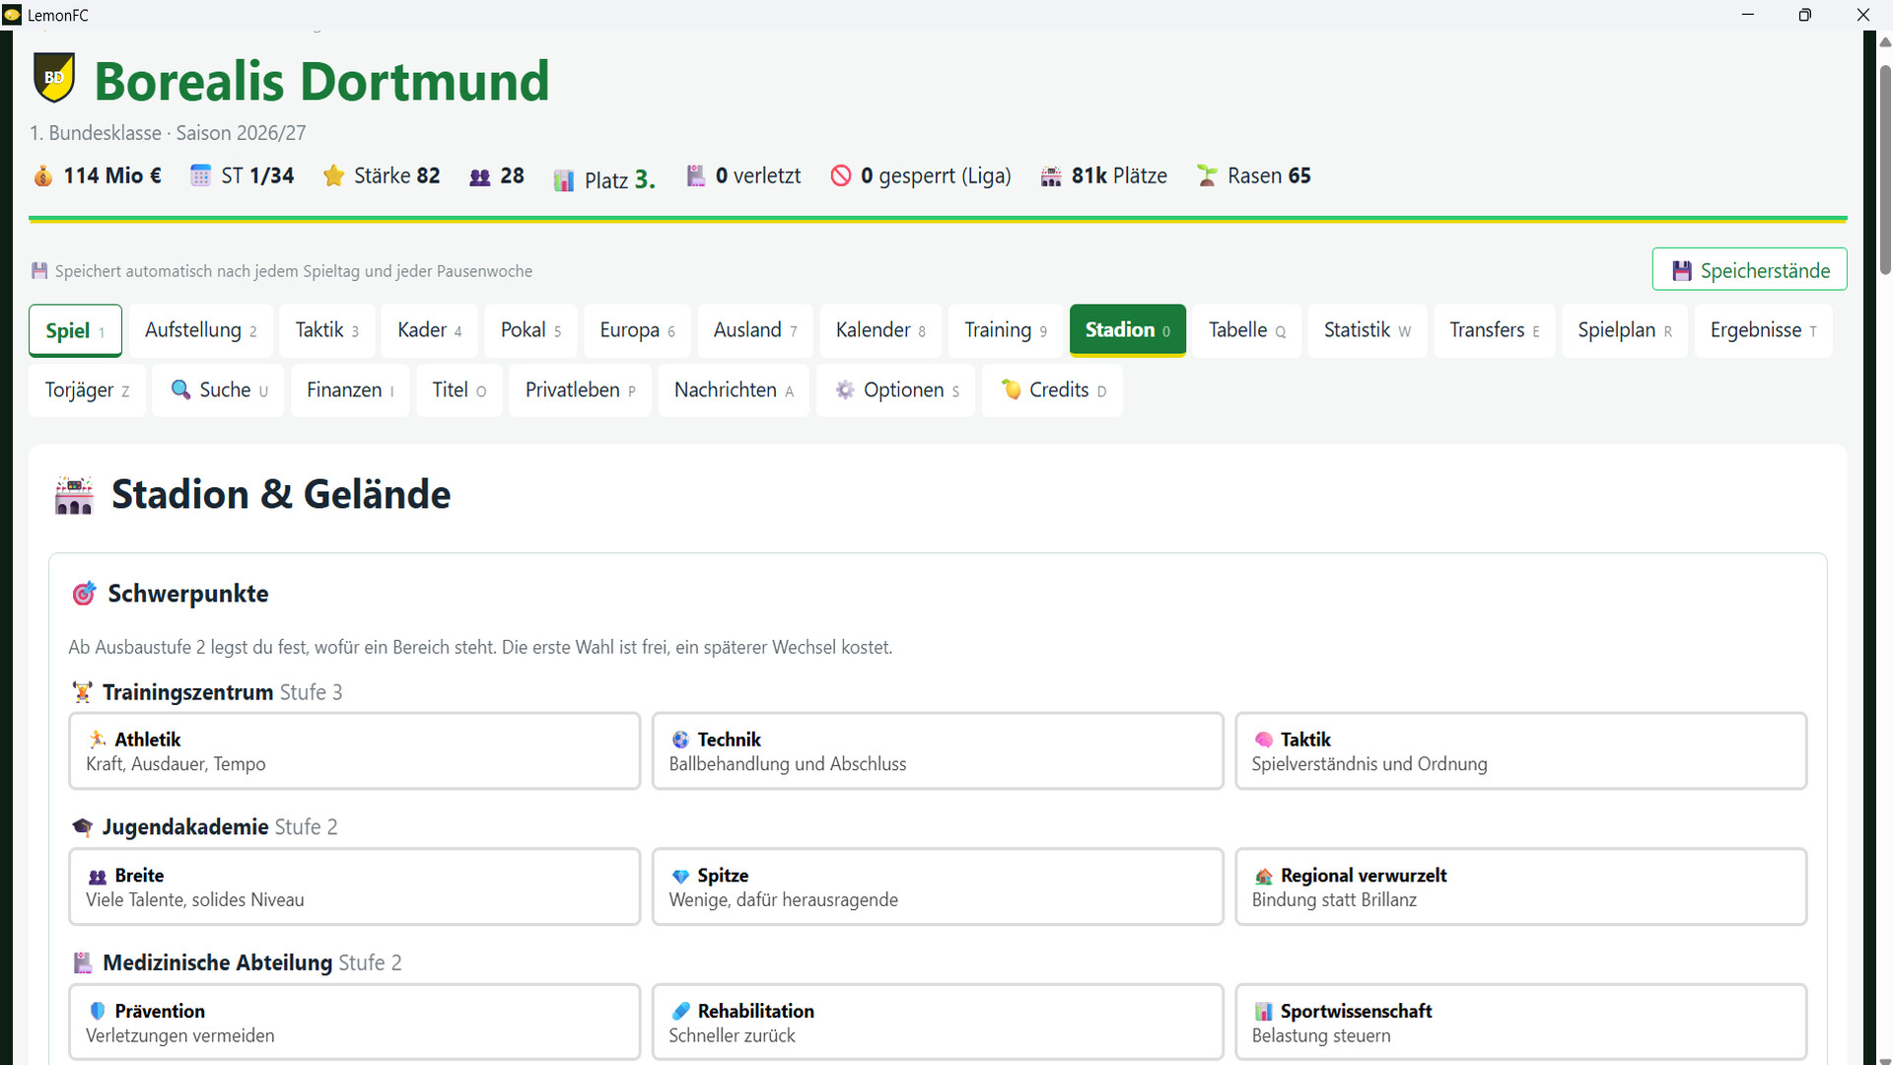Click the LemonFC app icon in title bar
Screen dimensions: 1893x1065
coord(12,15)
